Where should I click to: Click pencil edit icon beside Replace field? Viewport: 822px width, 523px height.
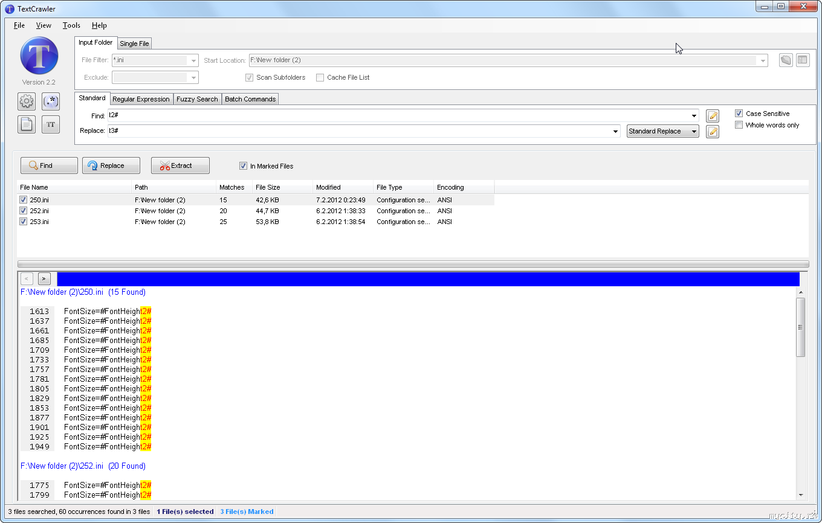713,131
